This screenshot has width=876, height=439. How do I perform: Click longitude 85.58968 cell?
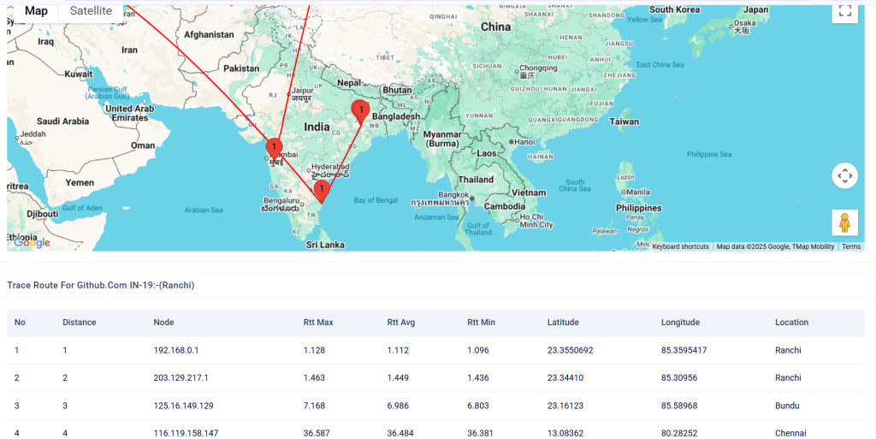[679, 406]
